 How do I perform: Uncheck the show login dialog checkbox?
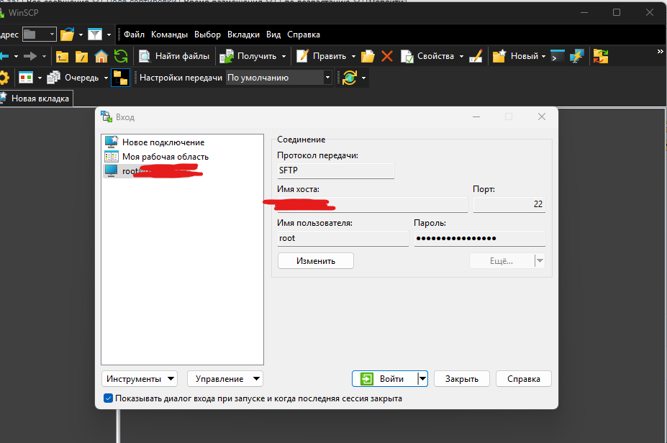108,398
